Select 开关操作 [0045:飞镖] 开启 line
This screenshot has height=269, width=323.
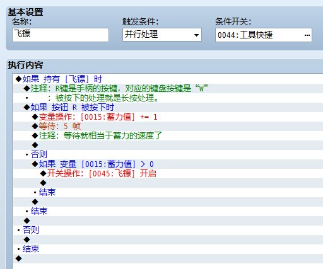[168, 173]
